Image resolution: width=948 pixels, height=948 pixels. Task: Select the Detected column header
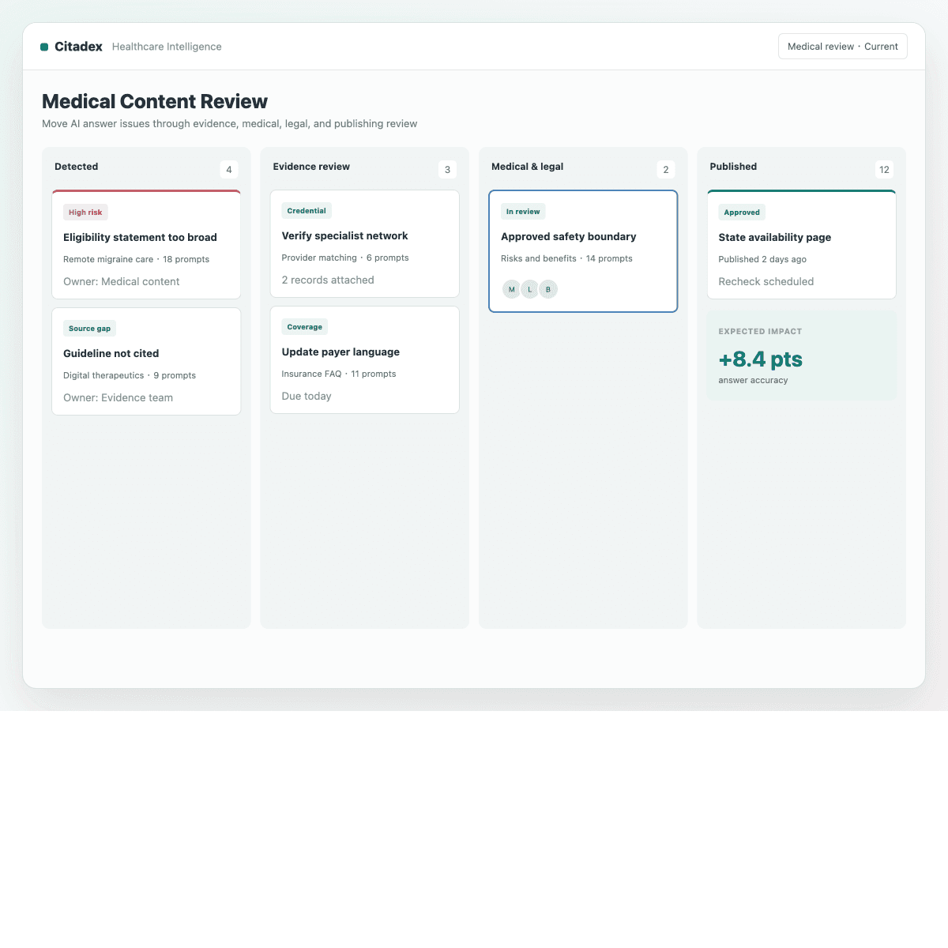tap(77, 167)
